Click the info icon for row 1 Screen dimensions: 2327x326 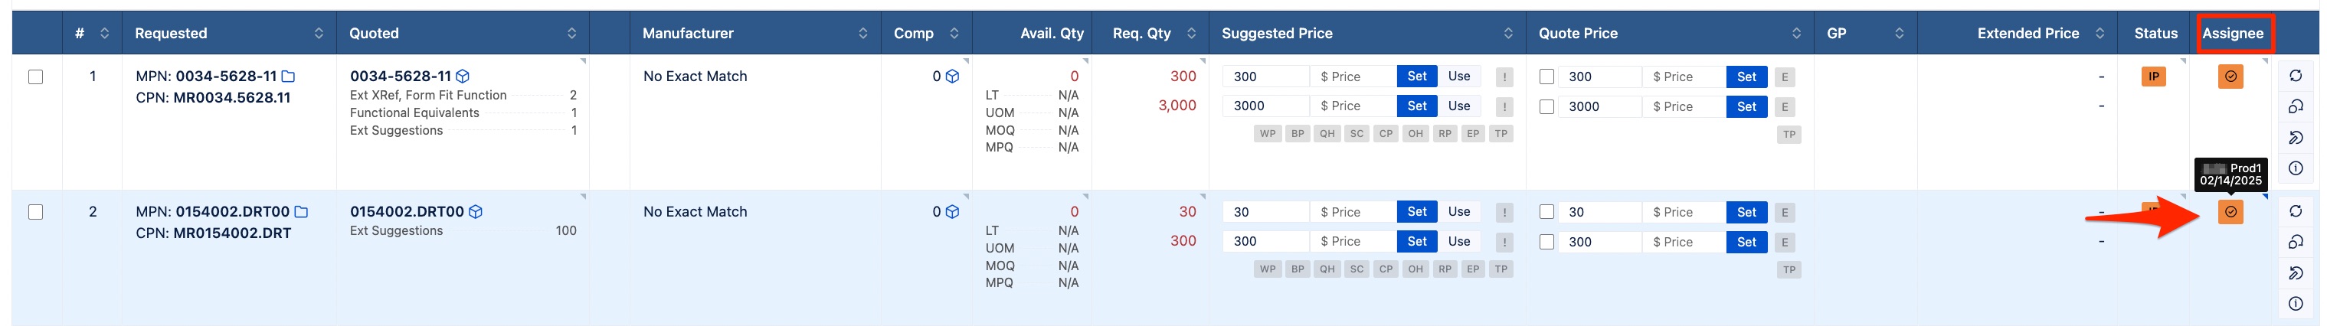2295,168
